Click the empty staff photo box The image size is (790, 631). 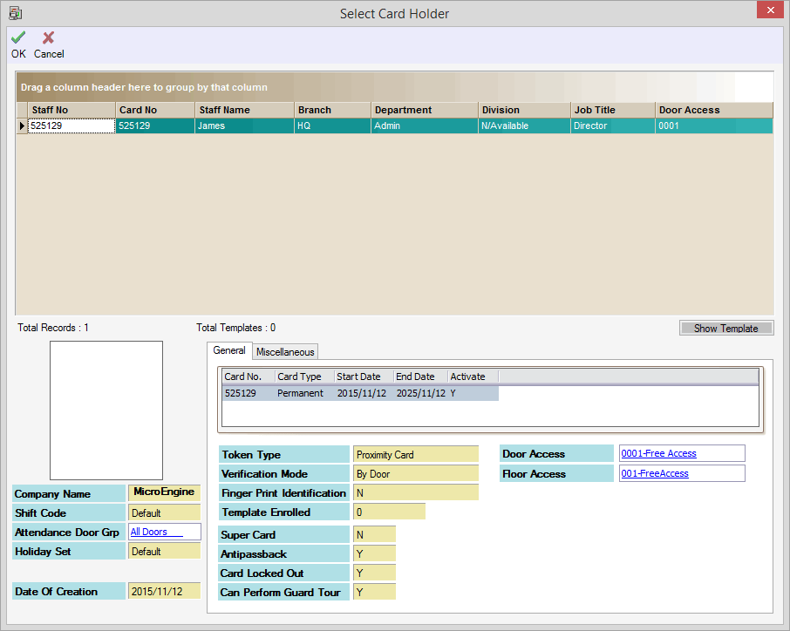[x=106, y=410]
